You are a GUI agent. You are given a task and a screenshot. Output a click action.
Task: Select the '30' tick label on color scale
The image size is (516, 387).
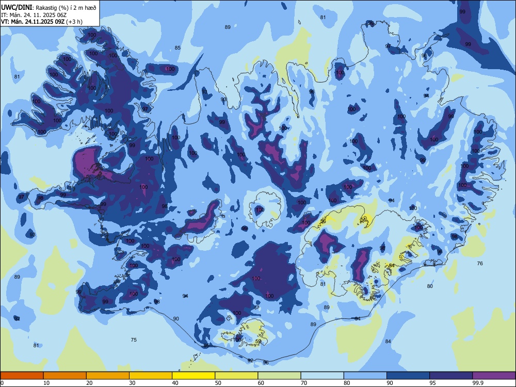pos(132,383)
